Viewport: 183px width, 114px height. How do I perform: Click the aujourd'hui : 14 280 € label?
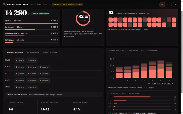click(x=161, y=84)
